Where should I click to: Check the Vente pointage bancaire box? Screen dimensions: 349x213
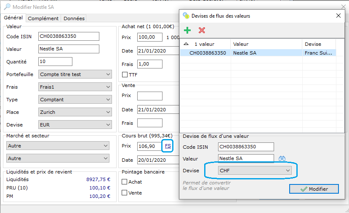[125, 192]
